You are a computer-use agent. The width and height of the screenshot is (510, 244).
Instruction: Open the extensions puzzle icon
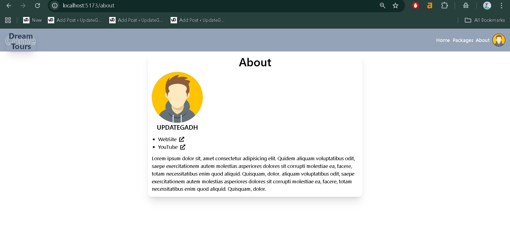[444, 6]
